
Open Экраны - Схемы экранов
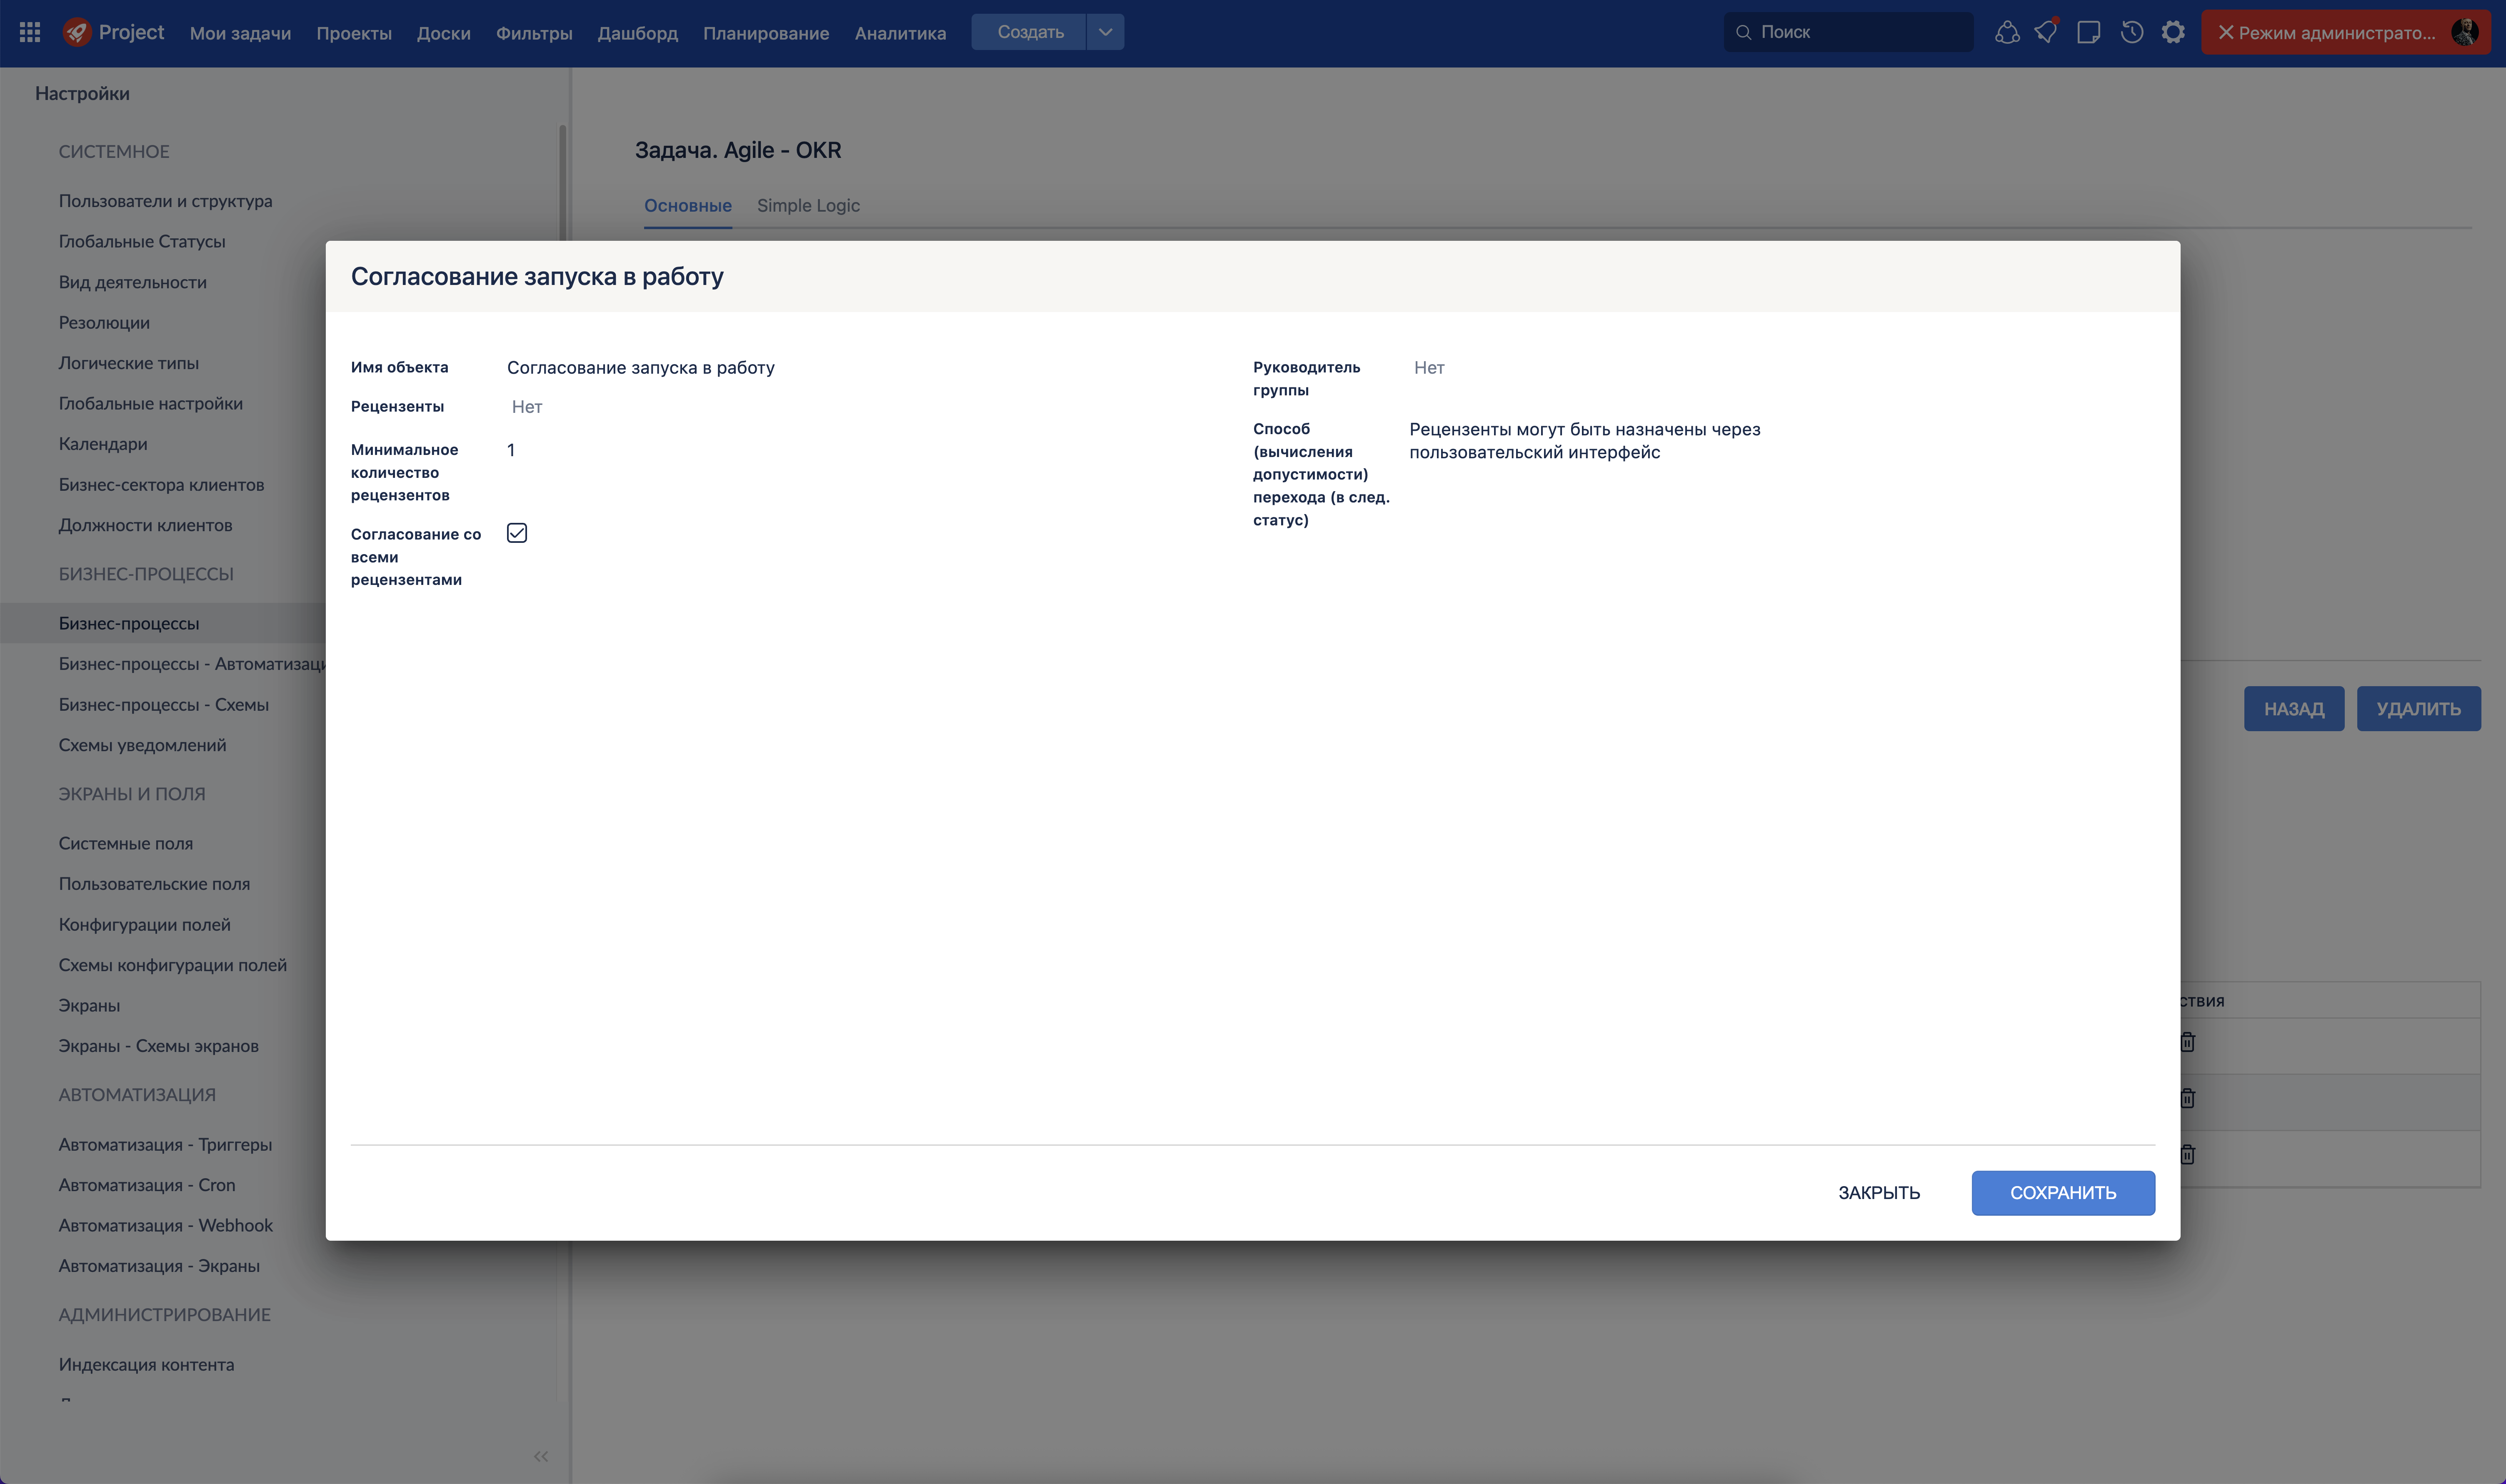[x=159, y=1046]
